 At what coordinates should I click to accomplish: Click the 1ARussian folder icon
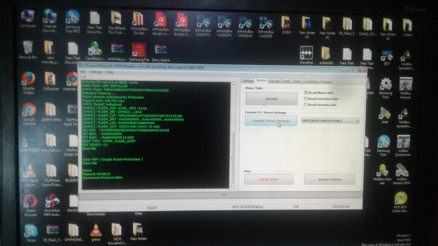point(51,82)
